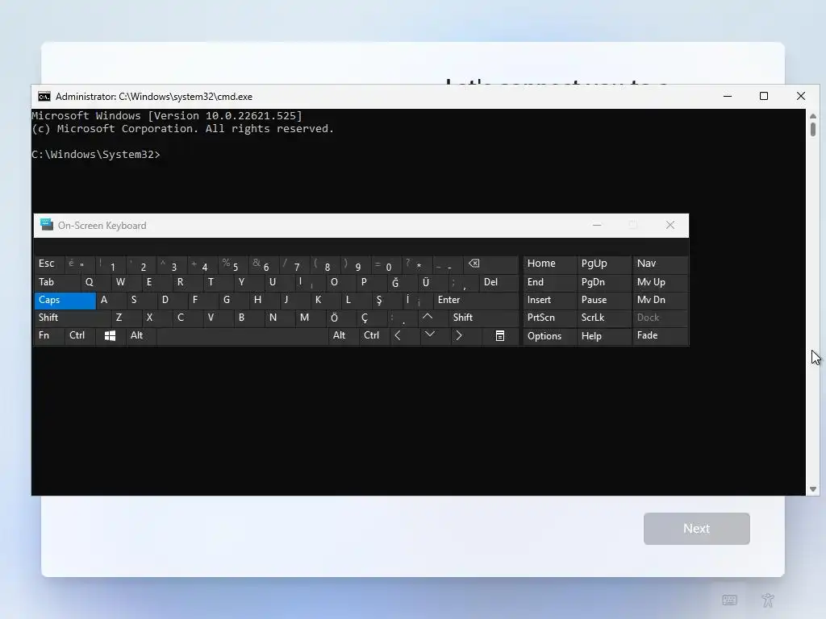Toggle the right Alt key
Screen dimensions: 826x619
tap(344, 336)
